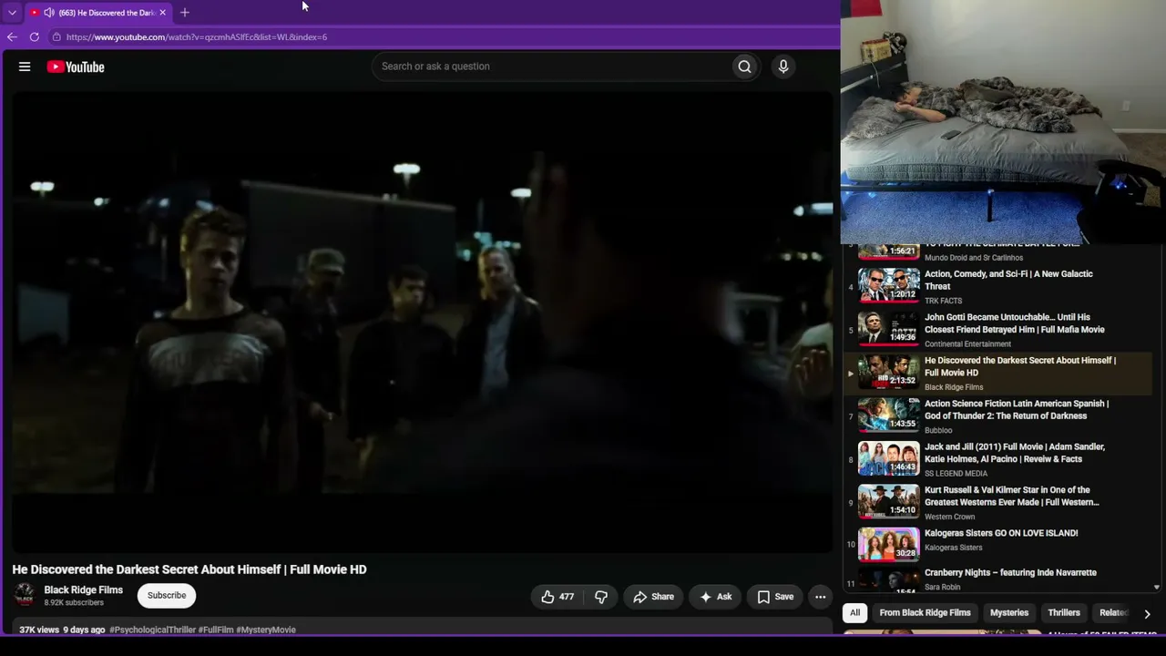Go back in browser history
This screenshot has height=656, width=1166.
click(12, 37)
